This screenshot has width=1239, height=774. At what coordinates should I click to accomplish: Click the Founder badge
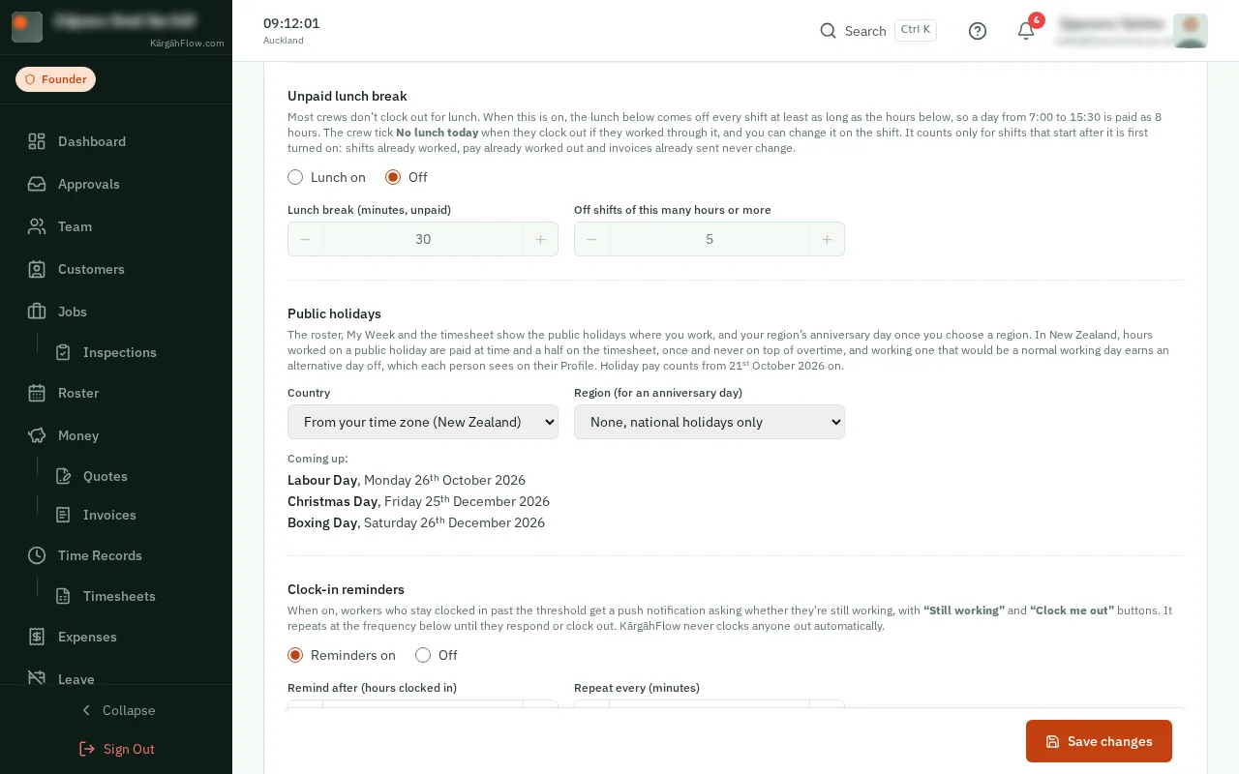point(55,79)
